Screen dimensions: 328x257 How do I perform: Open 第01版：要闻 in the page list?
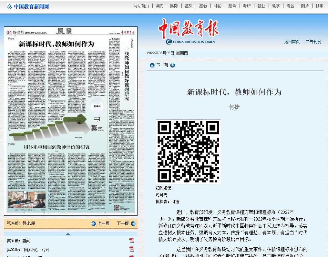coord(19,241)
